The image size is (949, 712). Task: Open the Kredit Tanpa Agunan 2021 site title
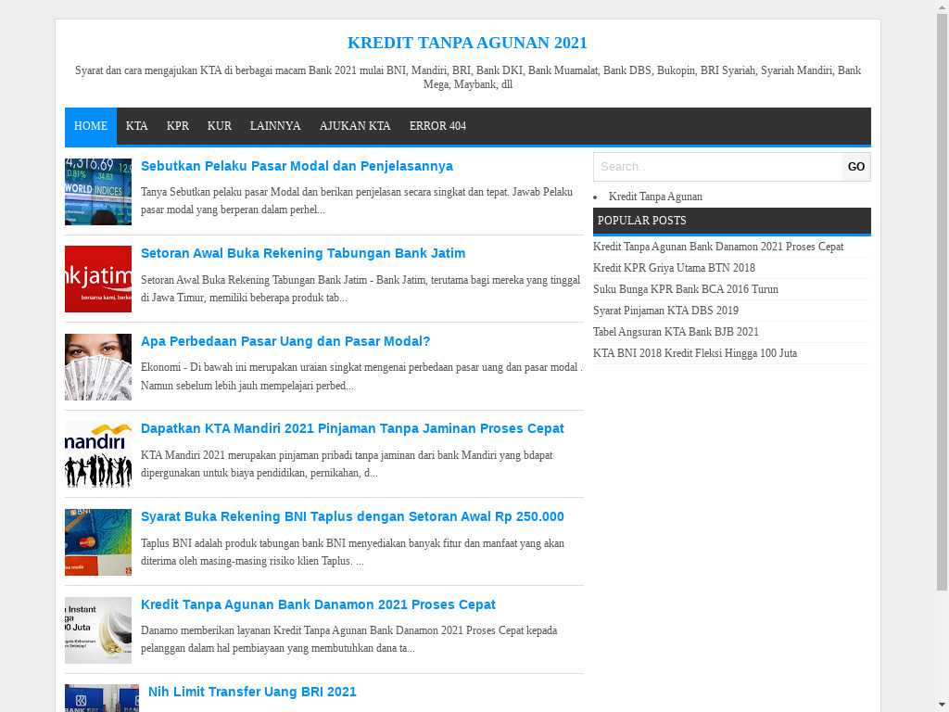tap(467, 43)
